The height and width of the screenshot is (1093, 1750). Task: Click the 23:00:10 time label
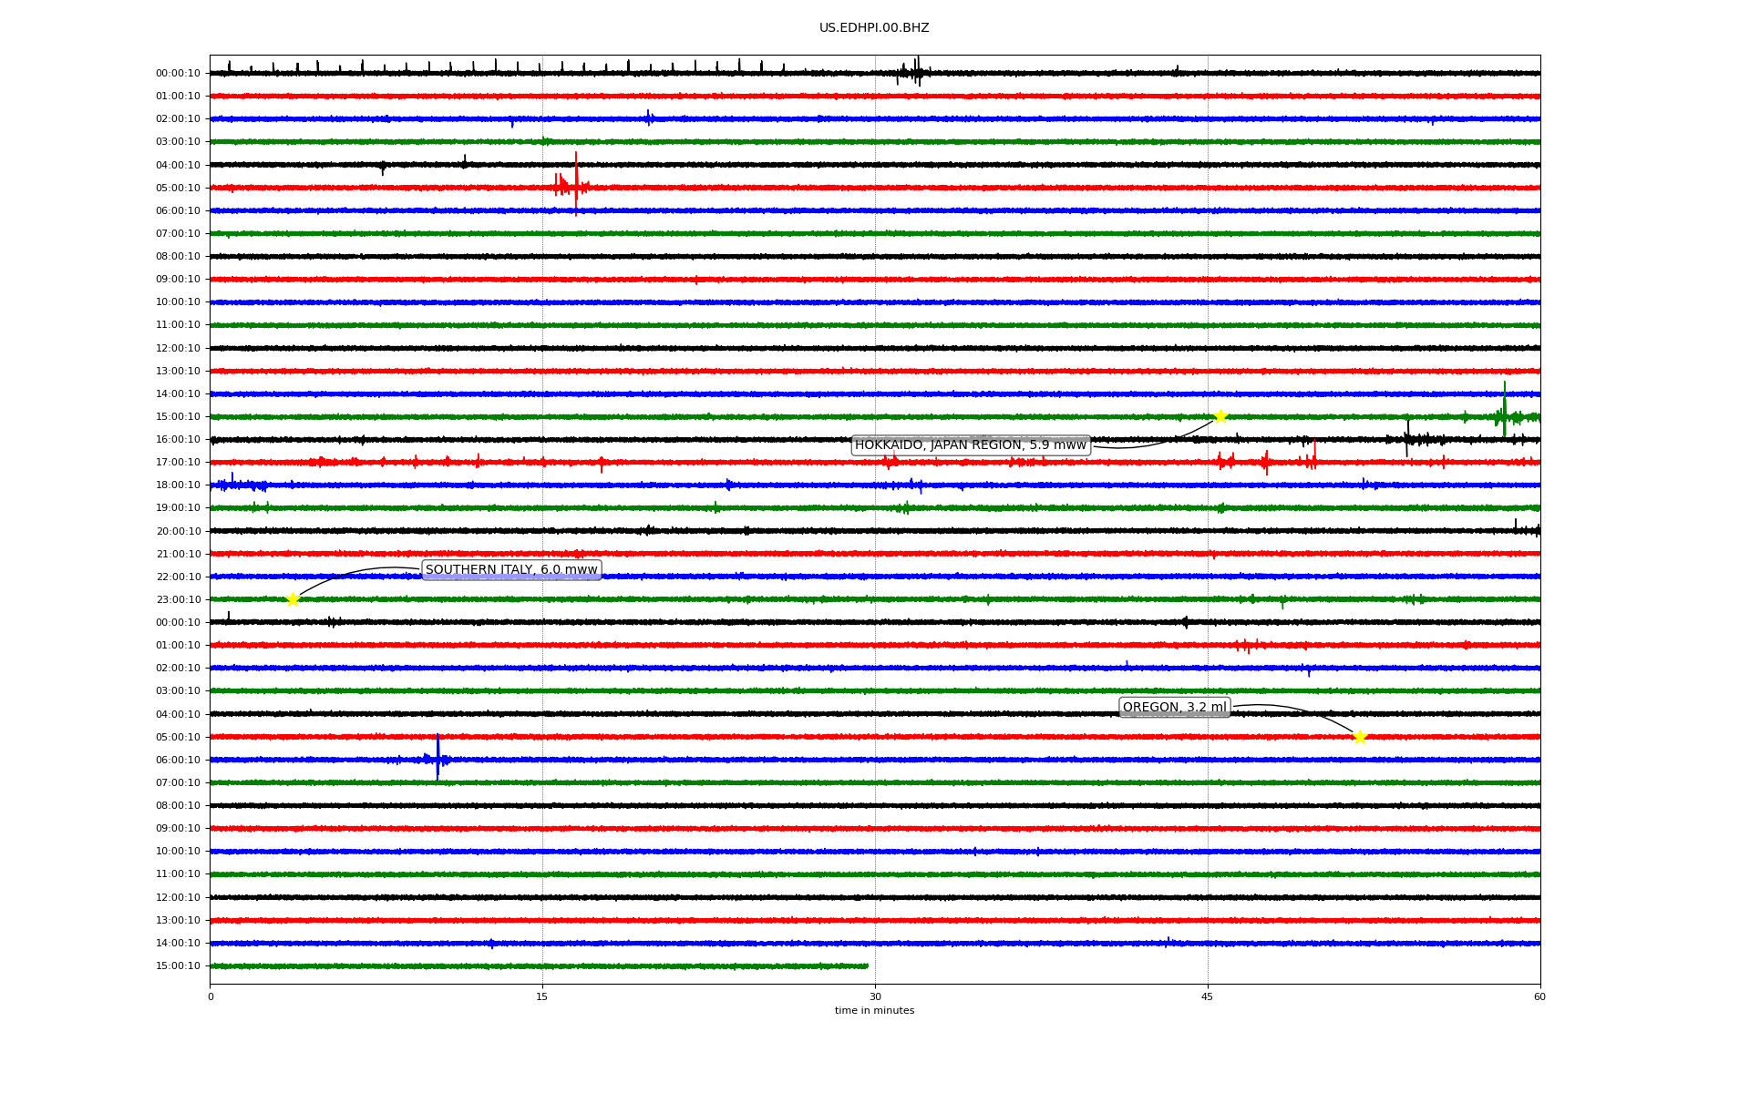pyautogui.click(x=178, y=599)
